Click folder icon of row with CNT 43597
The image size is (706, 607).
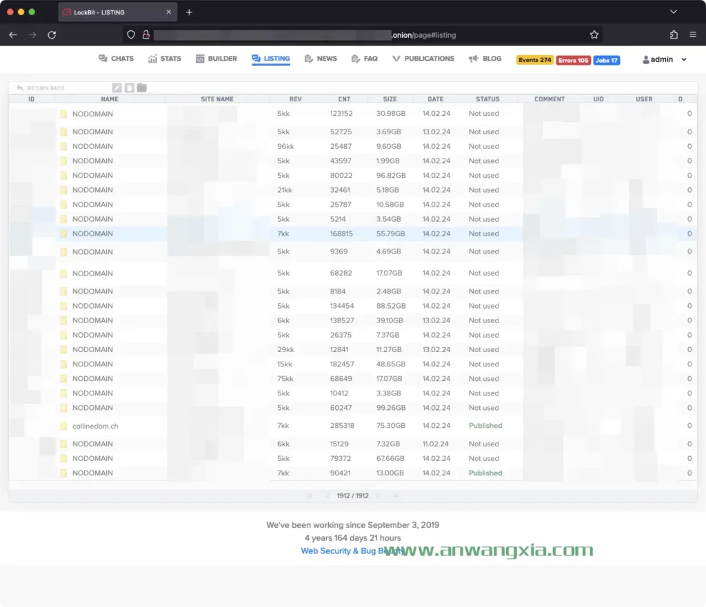[x=63, y=161]
